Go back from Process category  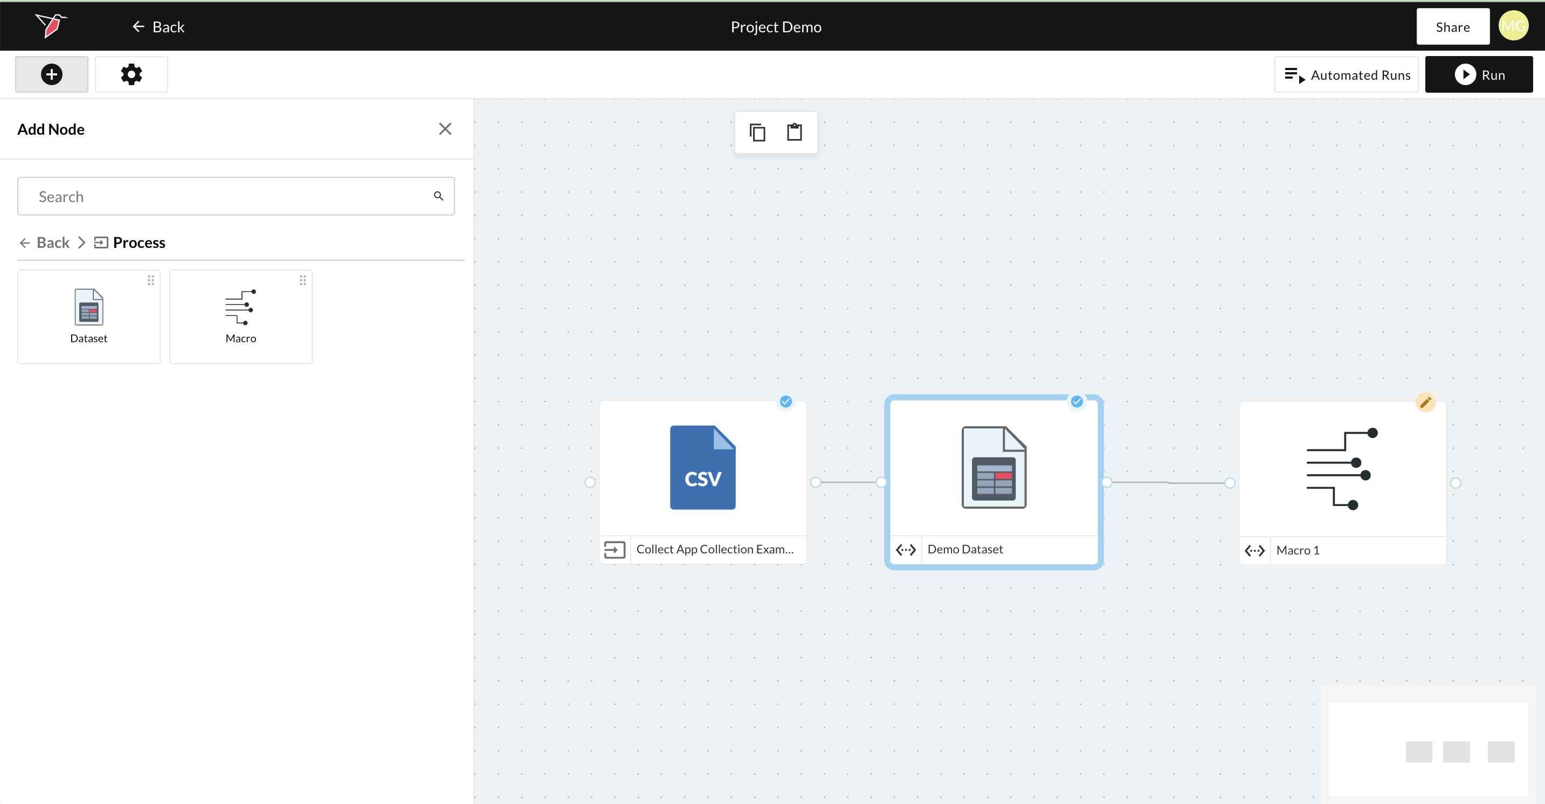44,242
